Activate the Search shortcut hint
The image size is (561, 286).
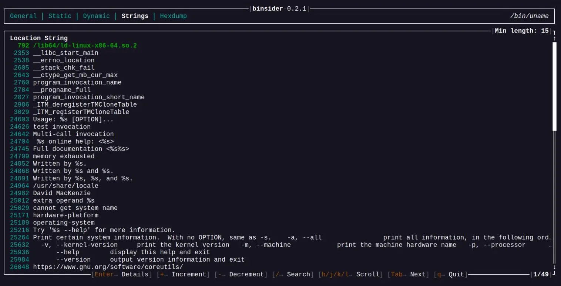click(293, 275)
